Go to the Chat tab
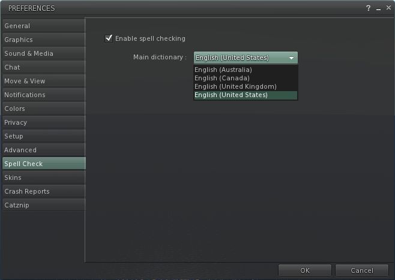This screenshot has width=395, height=280. 43,67
